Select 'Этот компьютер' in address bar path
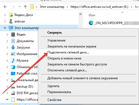 52,7
